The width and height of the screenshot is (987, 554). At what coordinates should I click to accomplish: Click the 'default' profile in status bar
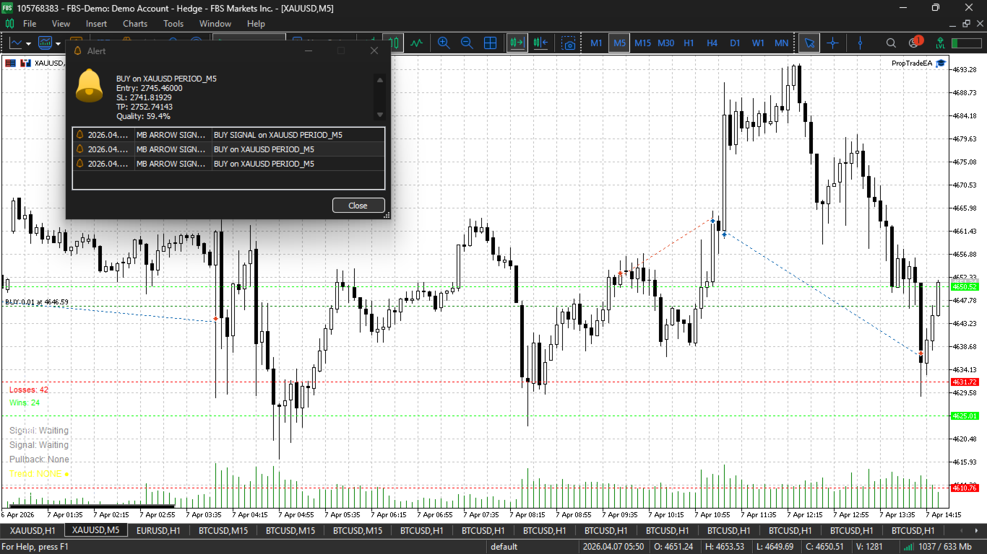[504, 547]
